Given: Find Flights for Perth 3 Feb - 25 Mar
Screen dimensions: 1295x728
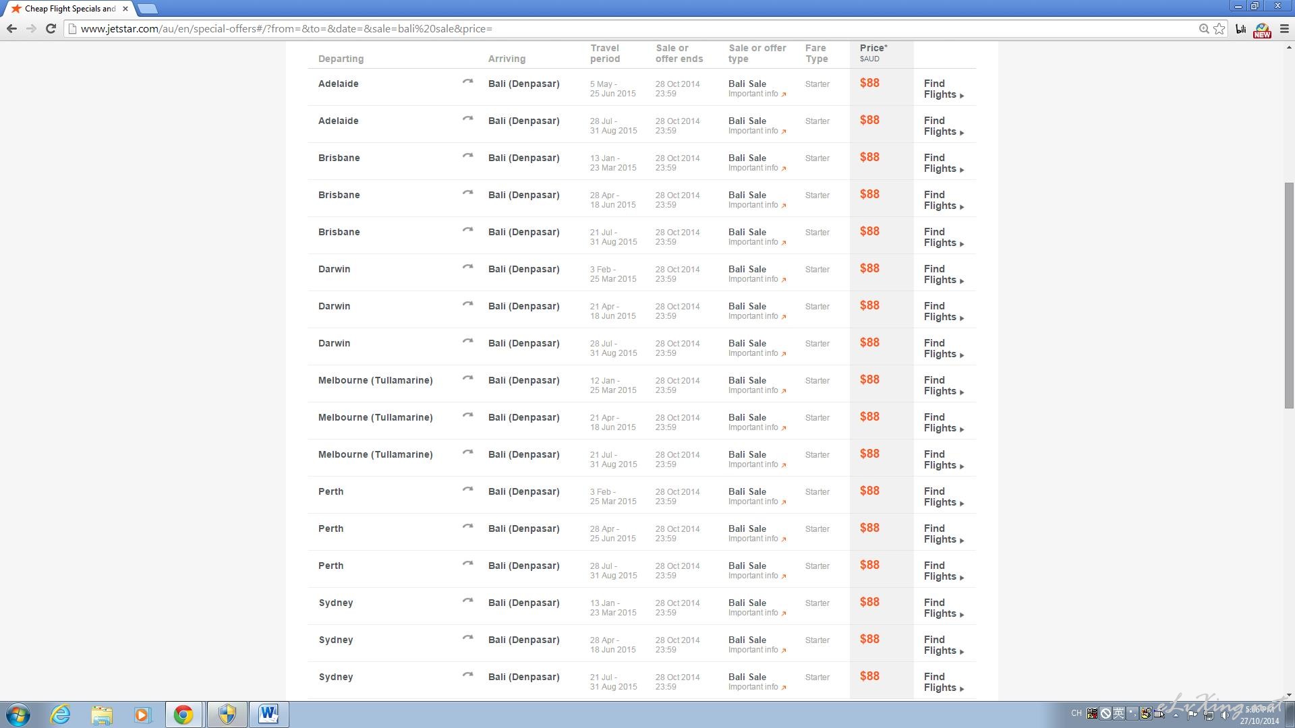Looking at the screenshot, I should pos(944,497).
